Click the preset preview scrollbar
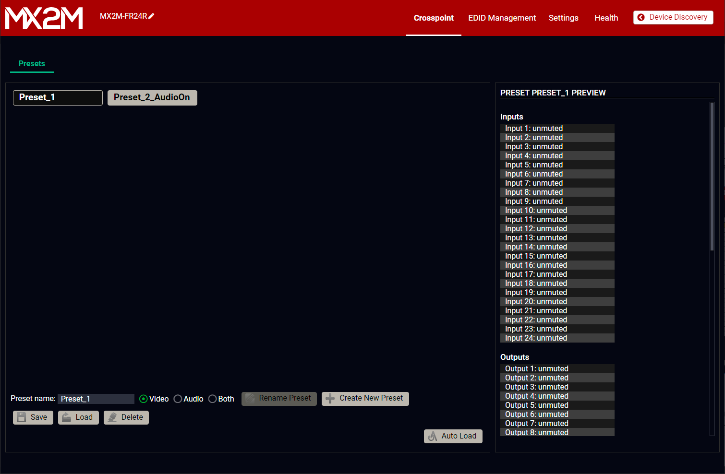Viewport: 725px width, 474px height. pos(712,177)
